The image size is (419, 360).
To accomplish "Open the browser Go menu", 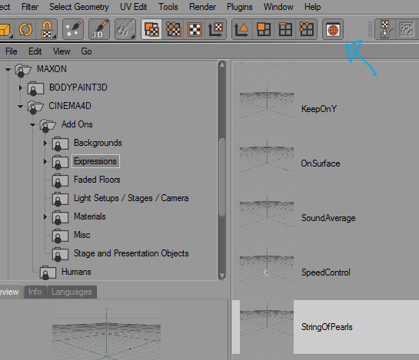I will coord(86,51).
